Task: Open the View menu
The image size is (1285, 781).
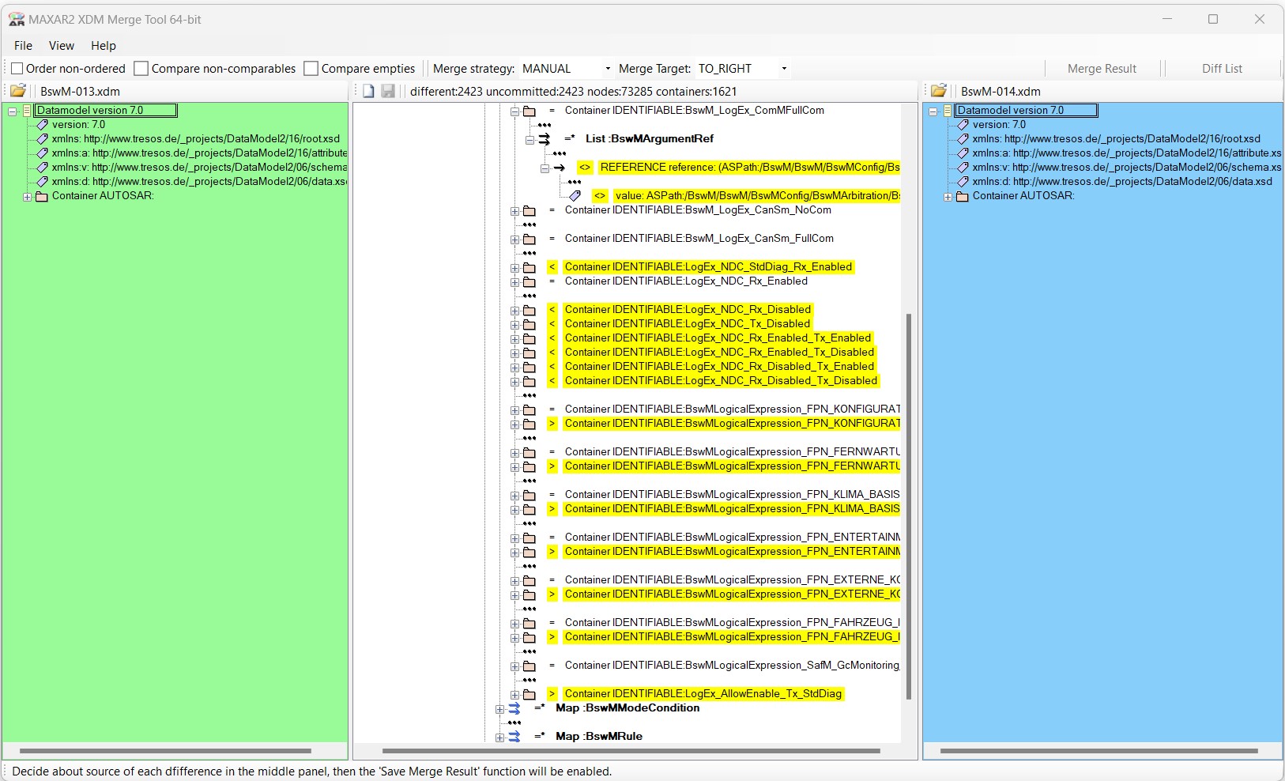Action: coord(62,46)
